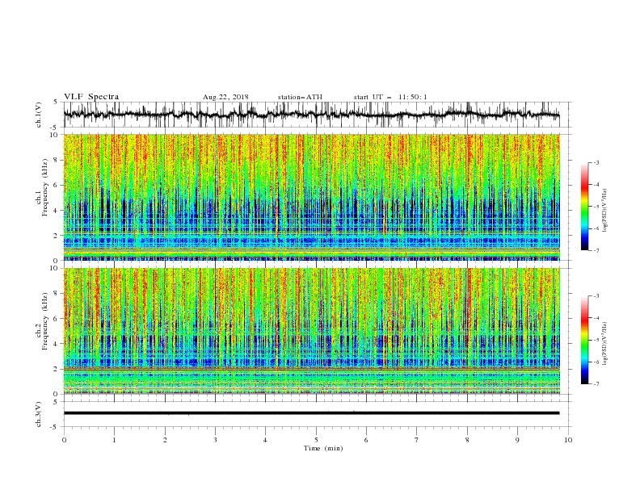Click the "5" tick on the ch.1(V) axis

56,103
